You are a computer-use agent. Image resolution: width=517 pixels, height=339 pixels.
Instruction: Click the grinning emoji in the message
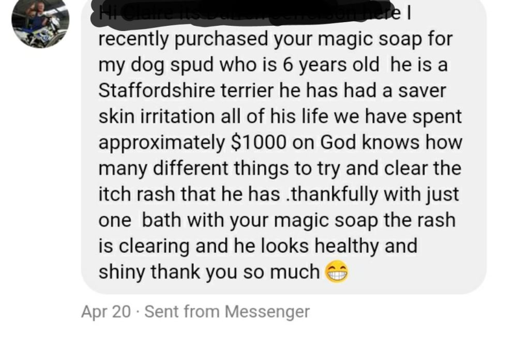click(337, 272)
